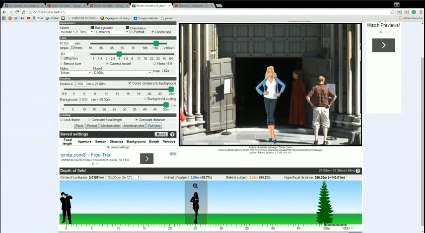The width and height of the screenshot is (425, 233).
Task: Click the Face framing button
Action: [79, 126]
